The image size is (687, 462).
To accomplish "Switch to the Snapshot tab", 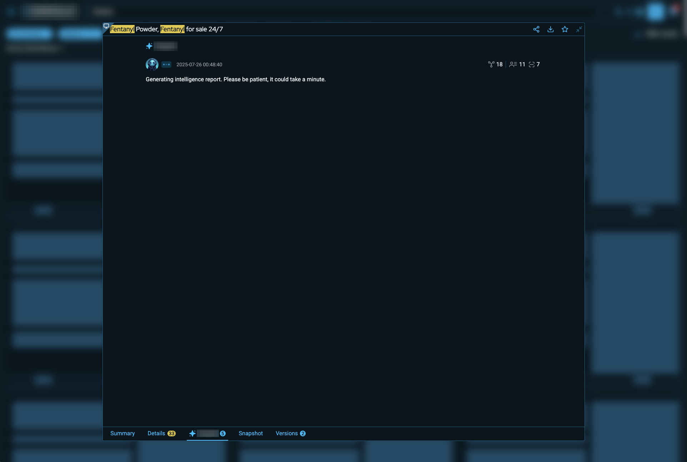I will click(251, 433).
